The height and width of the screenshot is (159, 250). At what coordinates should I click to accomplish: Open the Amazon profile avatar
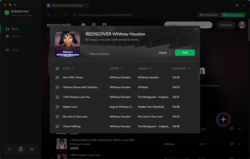coord(242,25)
